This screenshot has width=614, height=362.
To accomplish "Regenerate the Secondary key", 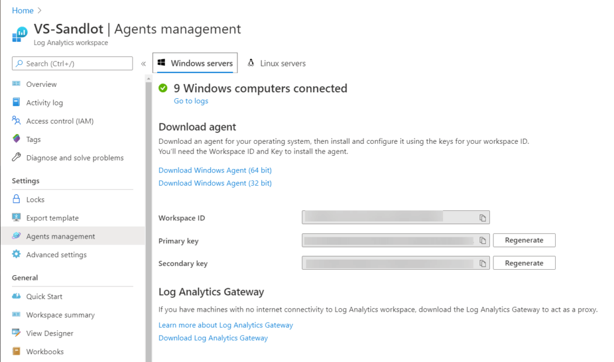I will [x=524, y=263].
